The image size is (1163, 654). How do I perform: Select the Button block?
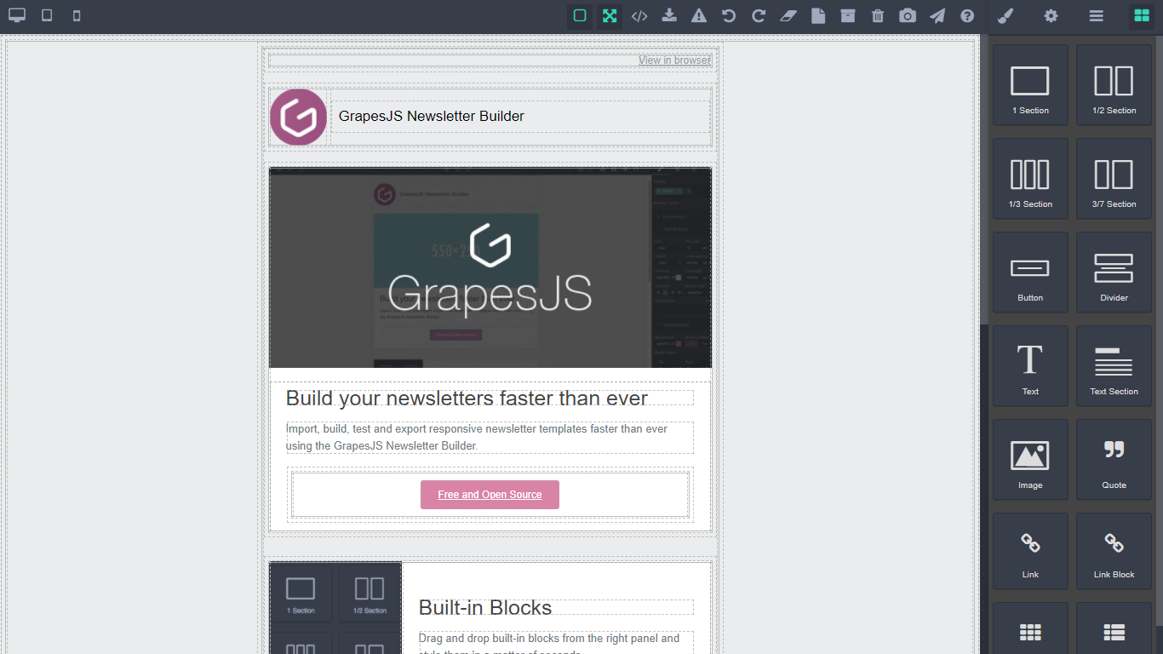pos(1030,272)
